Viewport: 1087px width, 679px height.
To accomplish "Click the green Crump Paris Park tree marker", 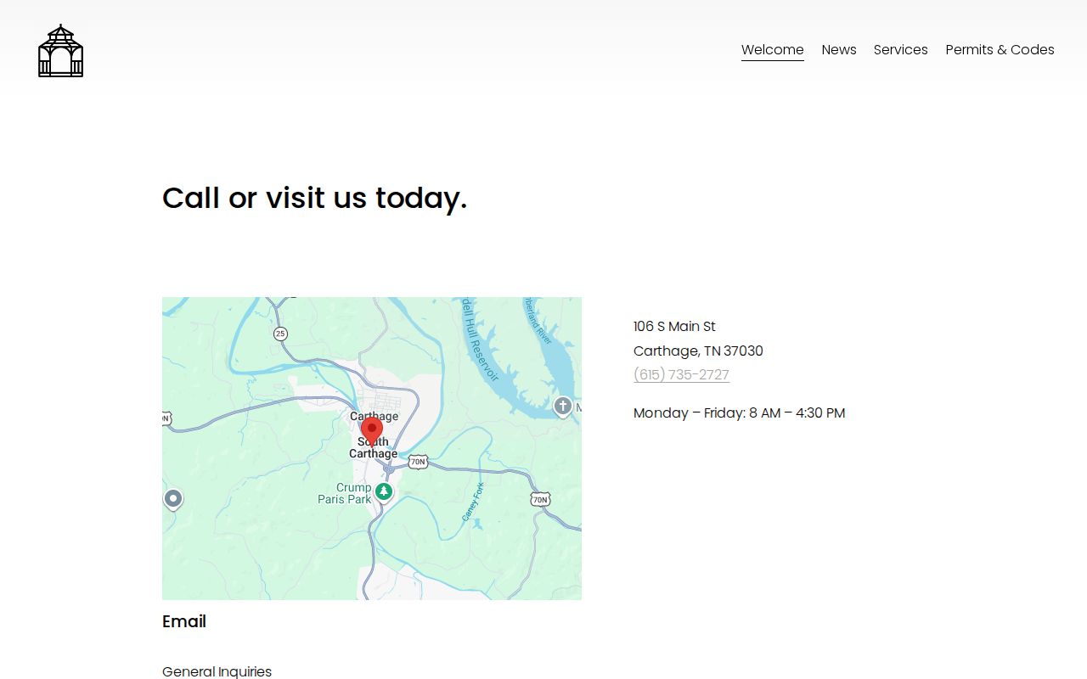I will click(384, 491).
